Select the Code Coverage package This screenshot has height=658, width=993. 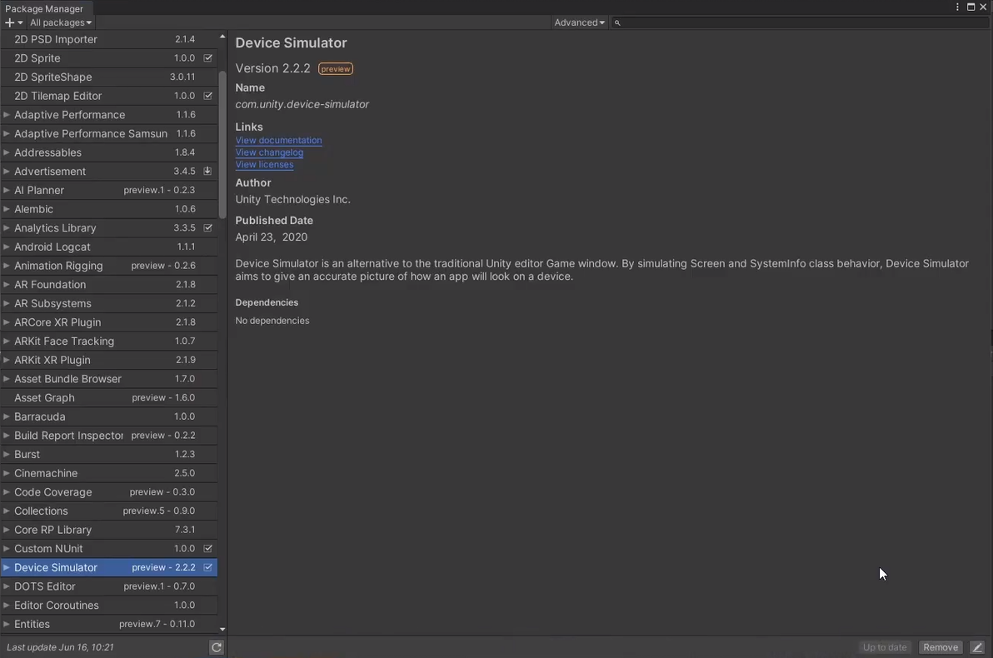point(109,492)
